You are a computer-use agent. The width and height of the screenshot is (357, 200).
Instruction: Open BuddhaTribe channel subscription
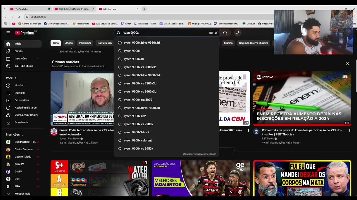click(x=23, y=142)
